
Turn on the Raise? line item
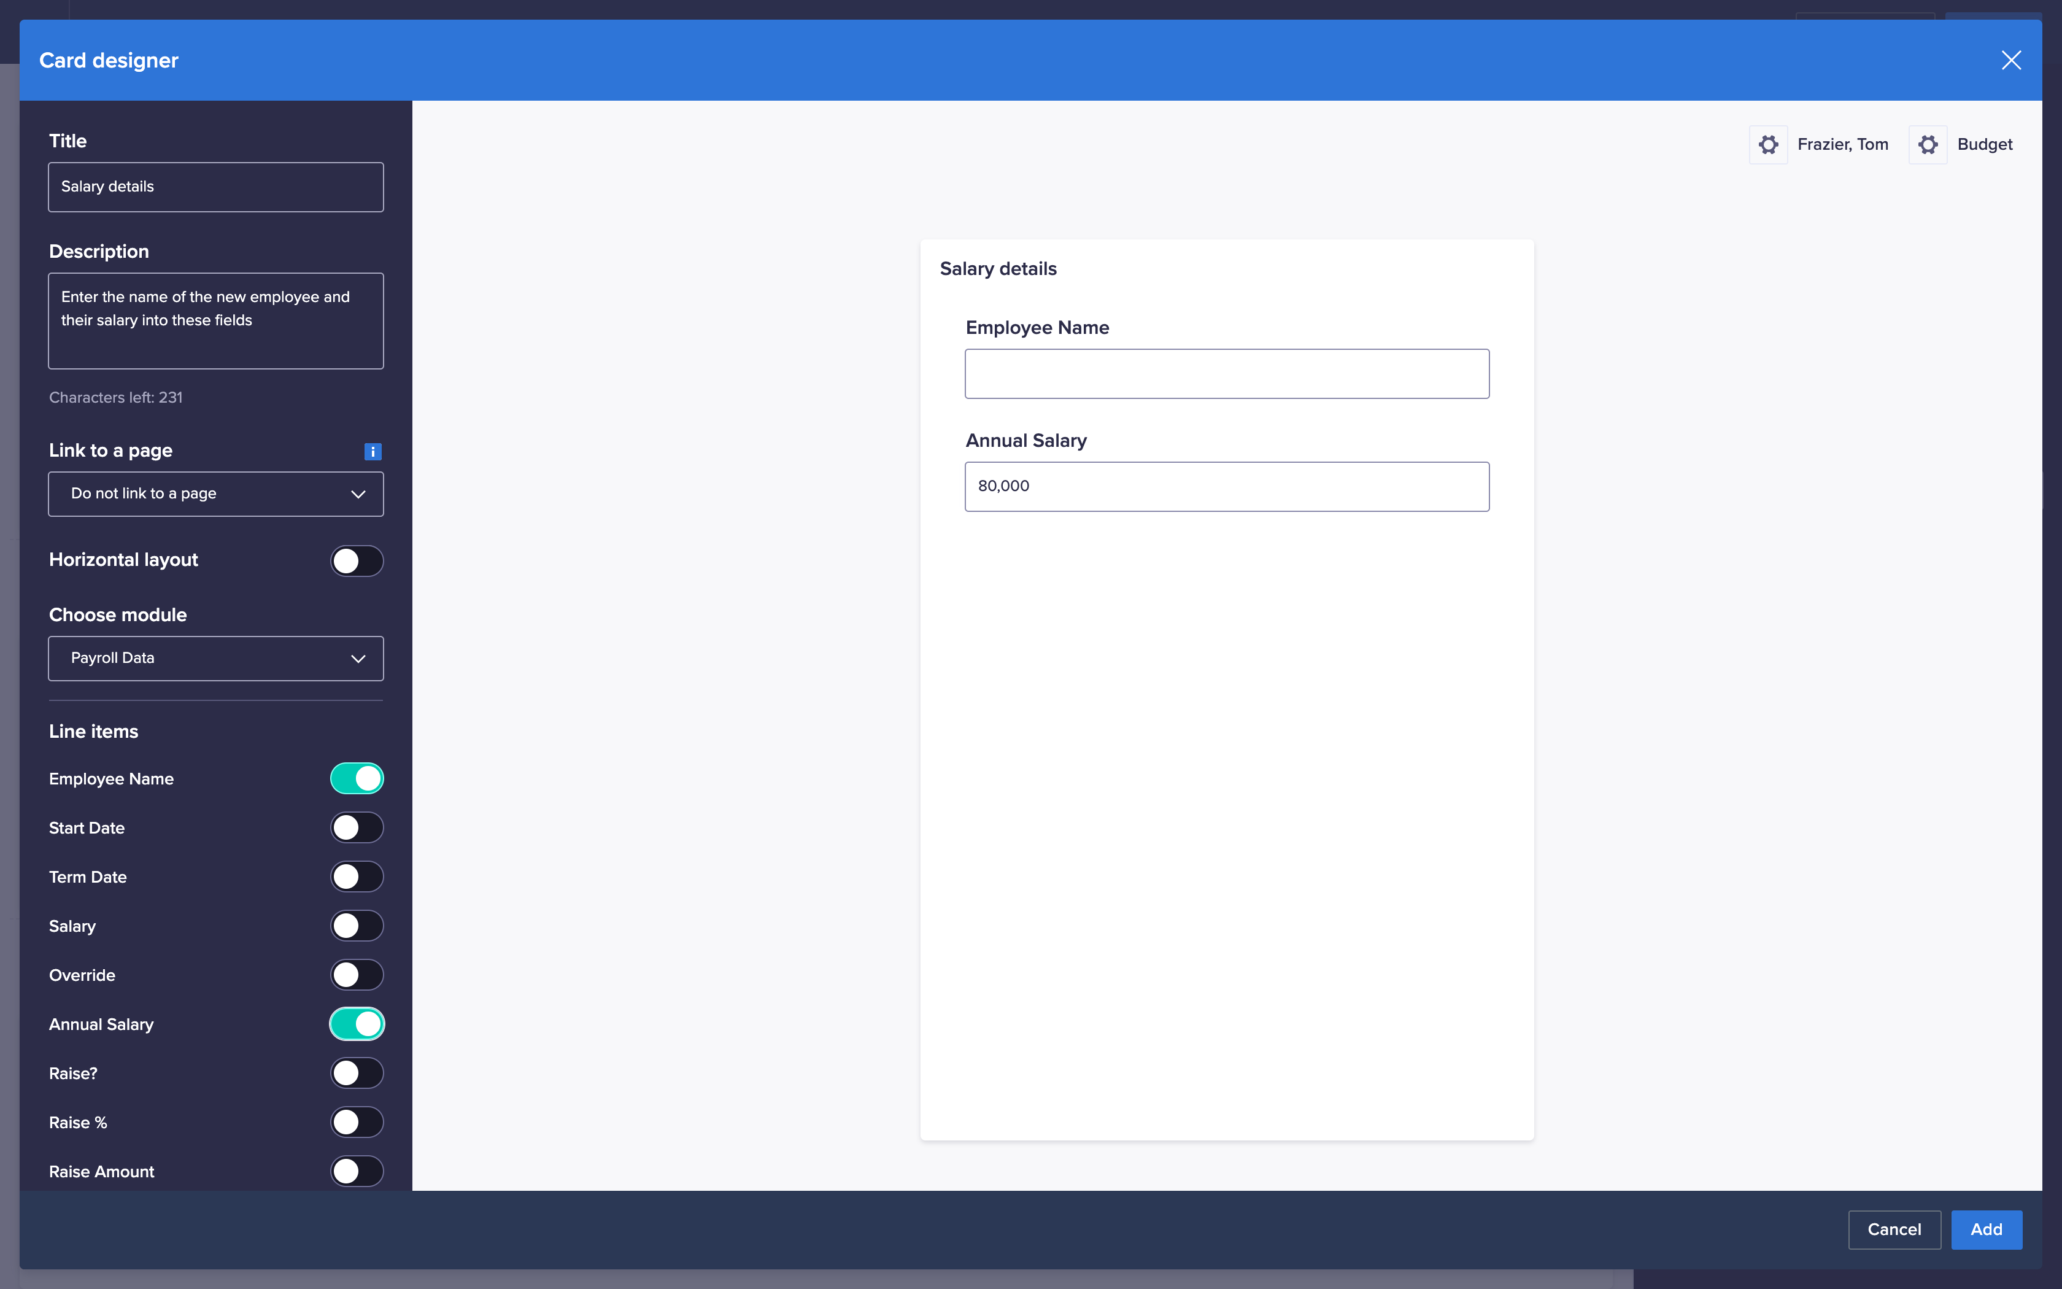(357, 1074)
